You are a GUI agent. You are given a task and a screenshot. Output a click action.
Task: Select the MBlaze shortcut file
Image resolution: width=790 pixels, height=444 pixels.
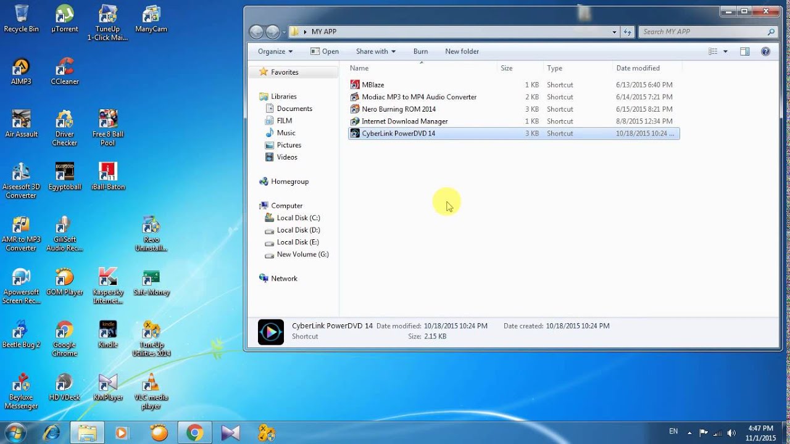[x=513, y=84]
